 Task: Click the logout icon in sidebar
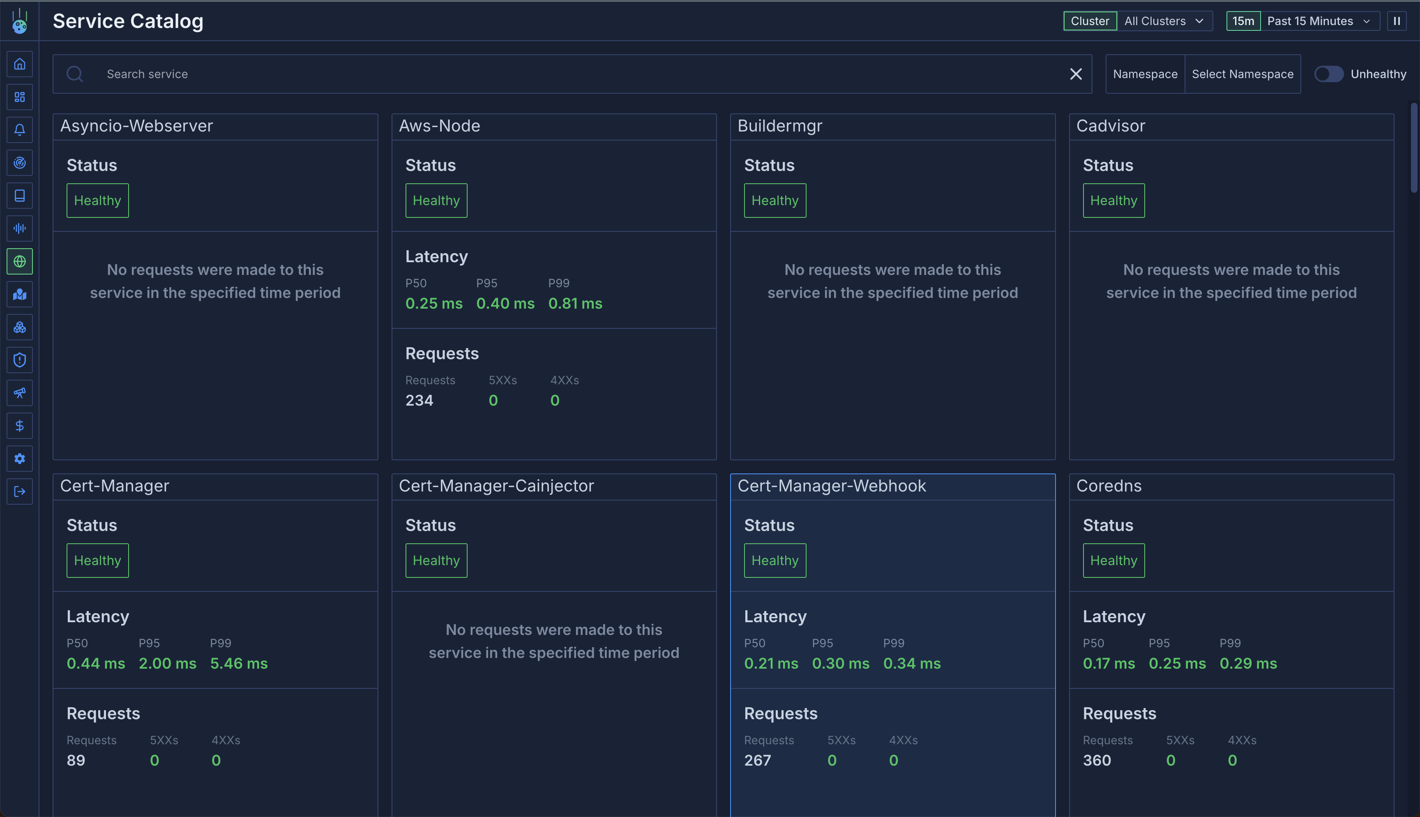[20, 492]
